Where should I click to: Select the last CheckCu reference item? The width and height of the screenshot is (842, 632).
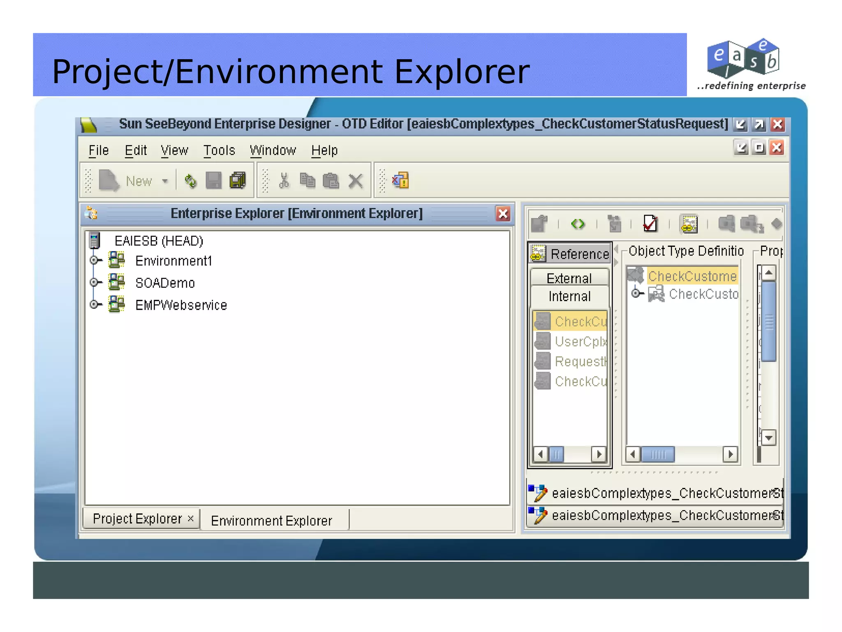point(570,381)
